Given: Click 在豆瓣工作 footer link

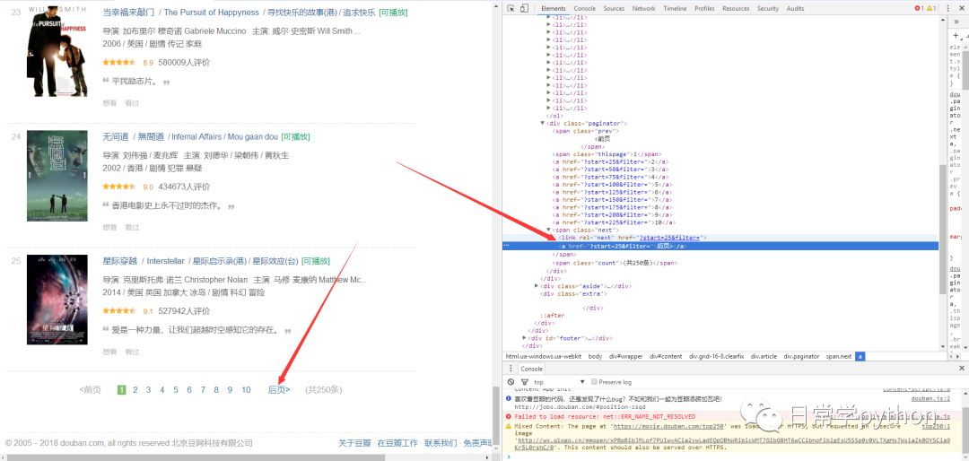Looking at the screenshot, I should coord(397,443).
